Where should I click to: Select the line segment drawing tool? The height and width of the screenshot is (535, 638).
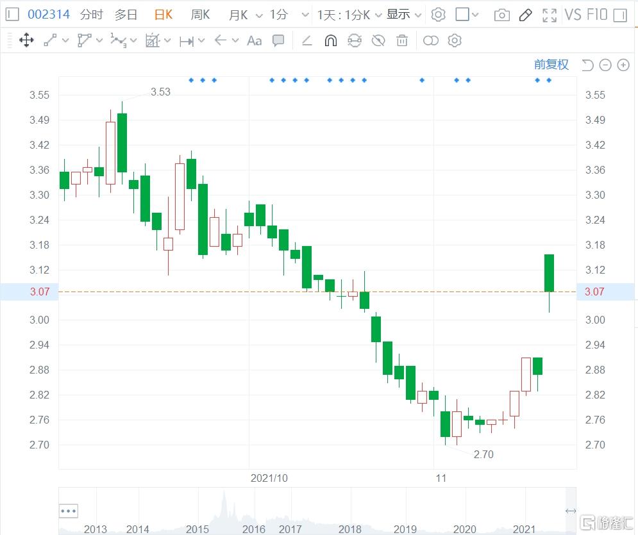[x=50, y=40]
